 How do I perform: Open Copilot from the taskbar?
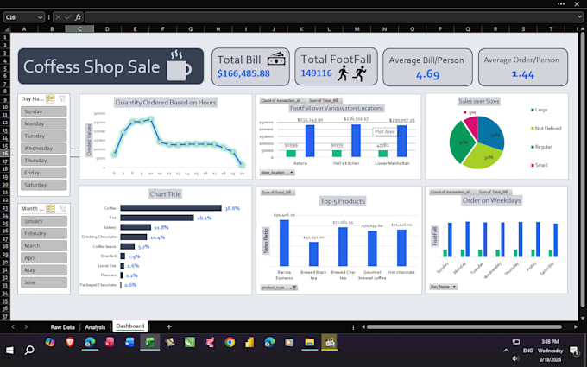(x=50, y=342)
